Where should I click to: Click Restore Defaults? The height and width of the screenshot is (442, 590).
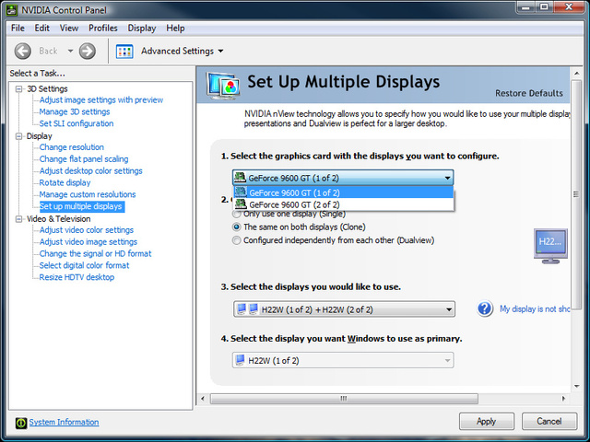tap(528, 93)
